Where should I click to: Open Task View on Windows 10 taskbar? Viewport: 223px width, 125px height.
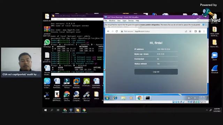tap(58, 110)
